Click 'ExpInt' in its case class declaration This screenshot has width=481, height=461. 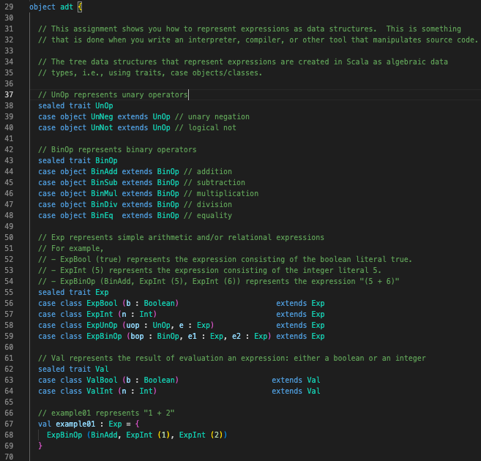pyautogui.click(x=100, y=314)
